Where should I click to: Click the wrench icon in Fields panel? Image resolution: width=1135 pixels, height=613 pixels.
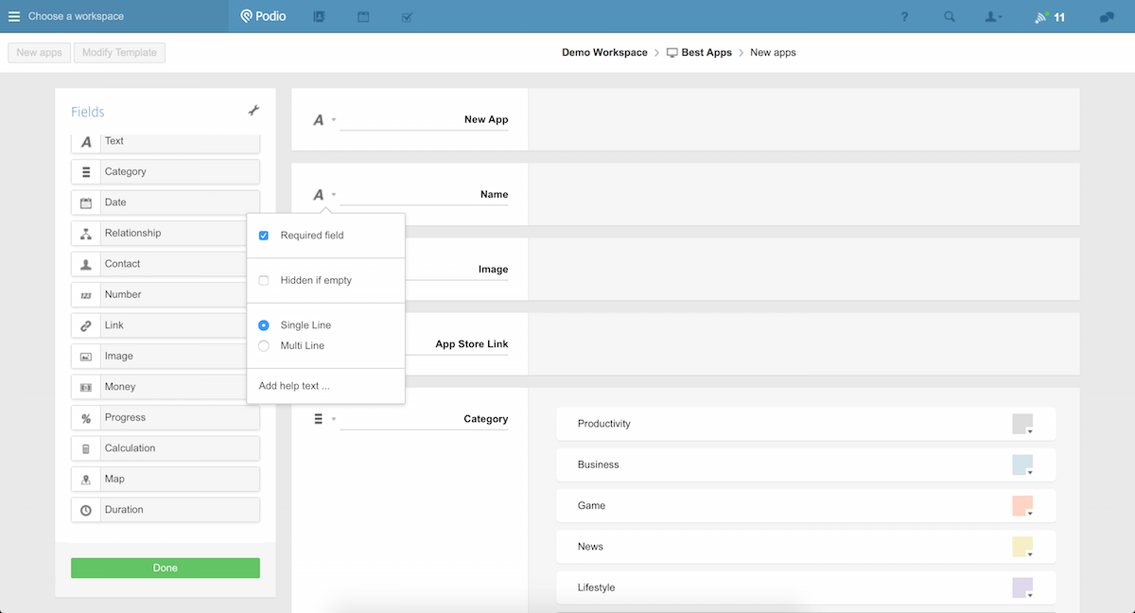pyautogui.click(x=253, y=111)
